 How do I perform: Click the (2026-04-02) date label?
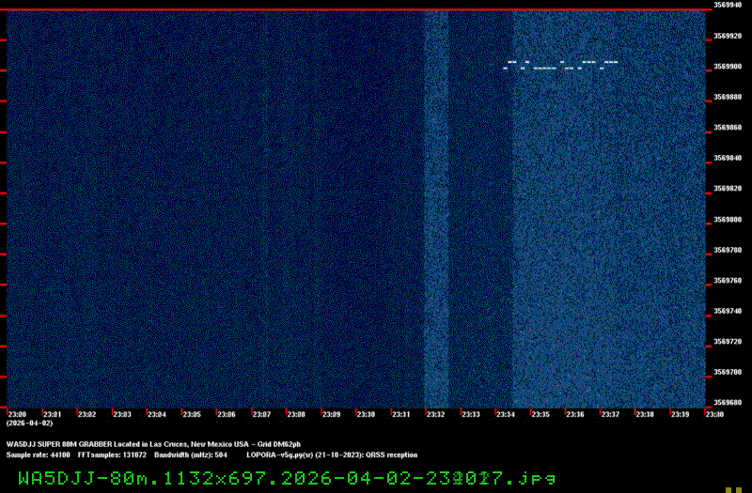(30, 424)
